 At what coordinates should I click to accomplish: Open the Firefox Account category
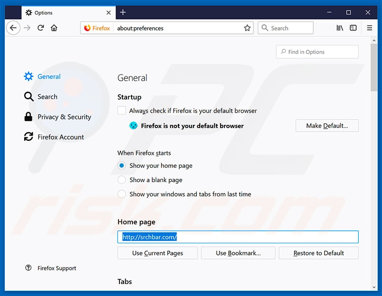[54, 137]
